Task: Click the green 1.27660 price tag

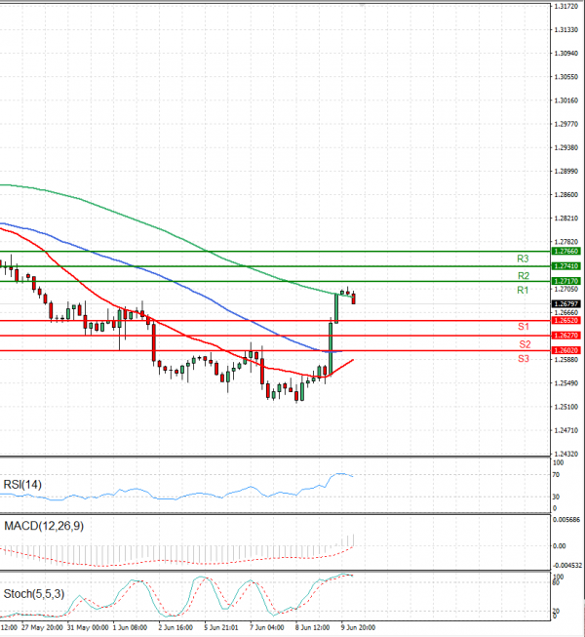Action: click(x=565, y=251)
